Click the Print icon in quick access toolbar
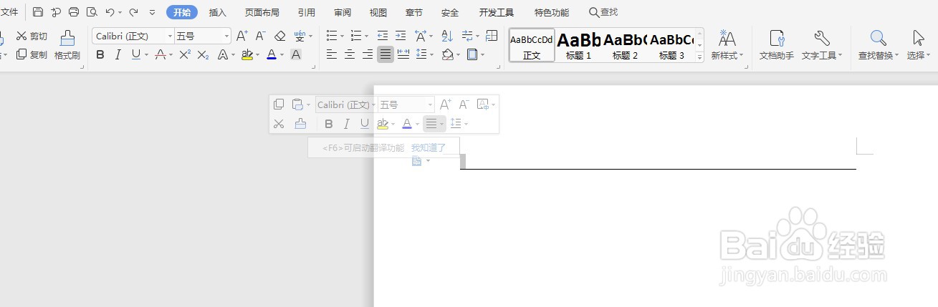 [74, 12]
